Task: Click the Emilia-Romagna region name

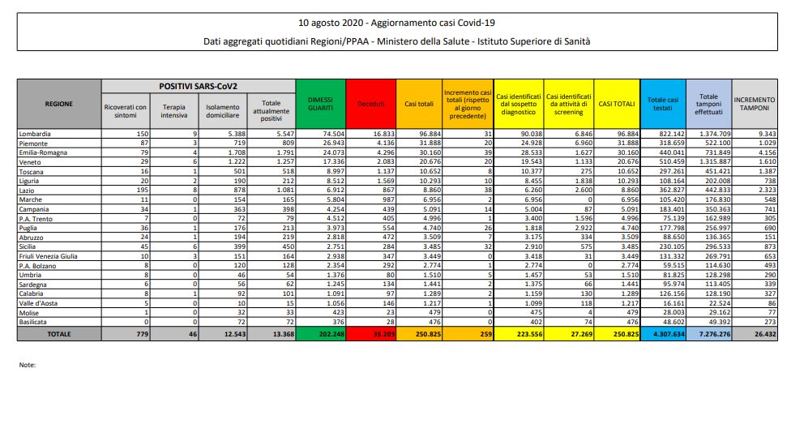Action: click(x=44, y=150)
